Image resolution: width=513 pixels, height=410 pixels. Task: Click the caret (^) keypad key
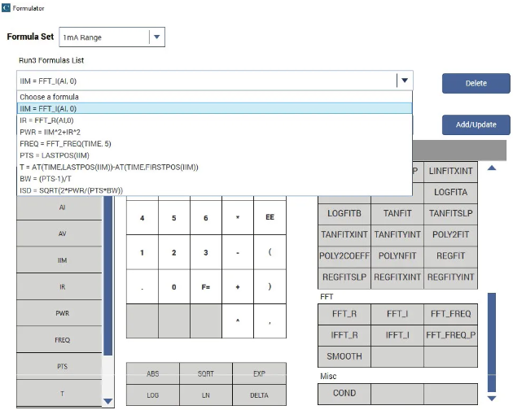[x=238, y=321]
